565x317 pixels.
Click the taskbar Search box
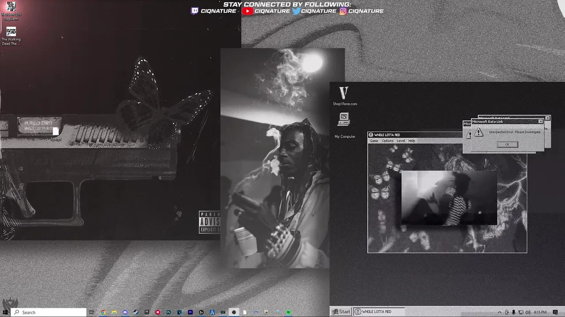click(49, 312)
